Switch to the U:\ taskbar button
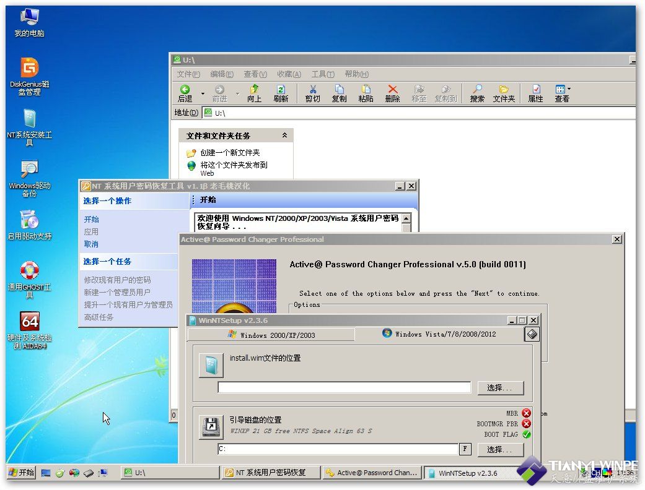This screenshot has height=490, width=645. pos(170,473)
